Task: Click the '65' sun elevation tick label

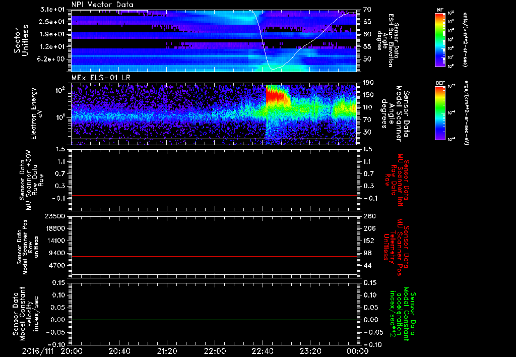Action: point(367,22)
